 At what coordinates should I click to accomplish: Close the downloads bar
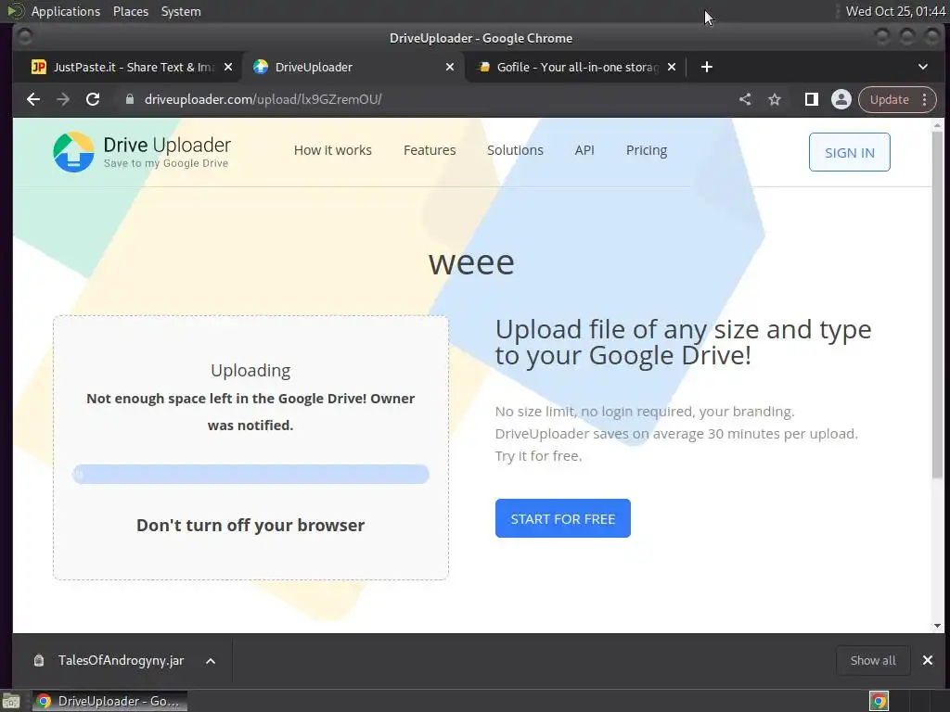click(928, 660)
